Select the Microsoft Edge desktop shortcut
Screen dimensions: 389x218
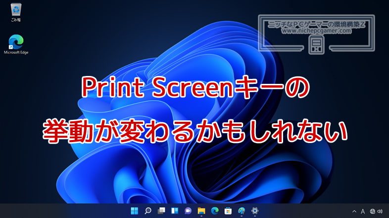16,44
